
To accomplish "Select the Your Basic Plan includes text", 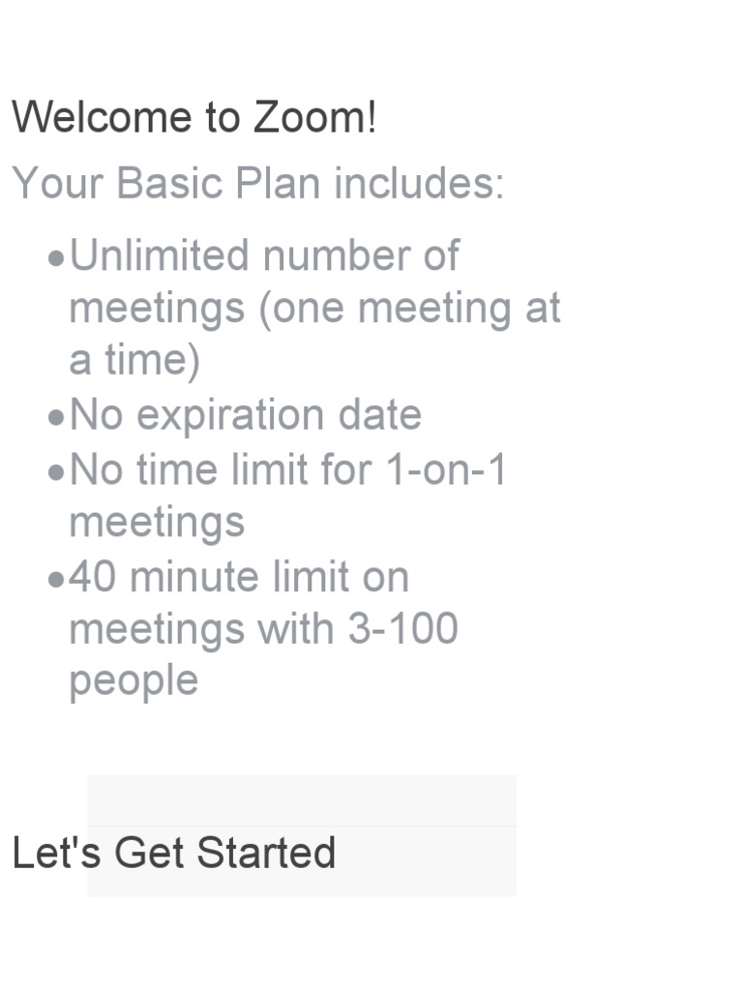I will coord(257,183).
